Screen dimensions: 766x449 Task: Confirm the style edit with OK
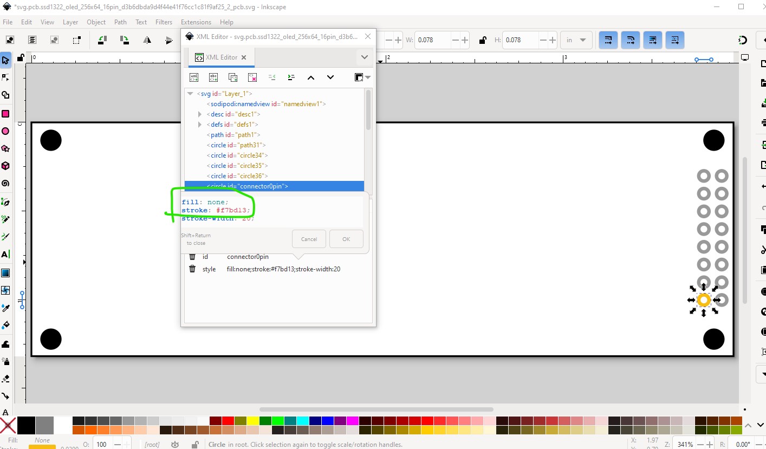346,239
